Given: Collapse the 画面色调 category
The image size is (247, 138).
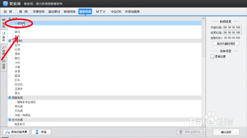Looking at the screenshot, I should click(x=10, y=98).
